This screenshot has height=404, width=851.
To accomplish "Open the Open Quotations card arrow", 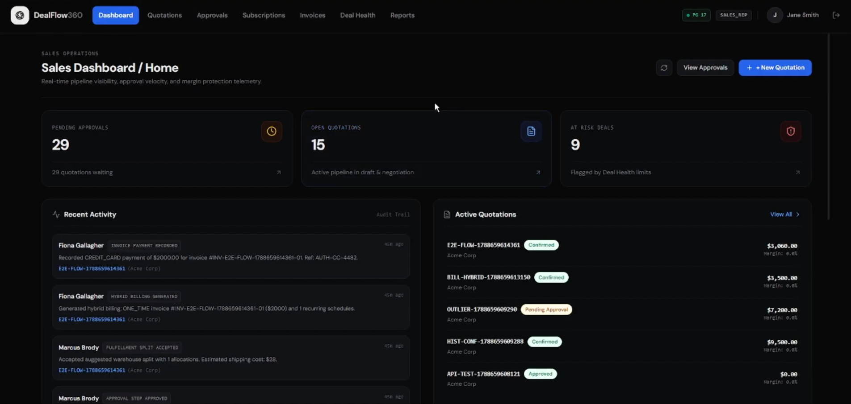I will (538, 172).
